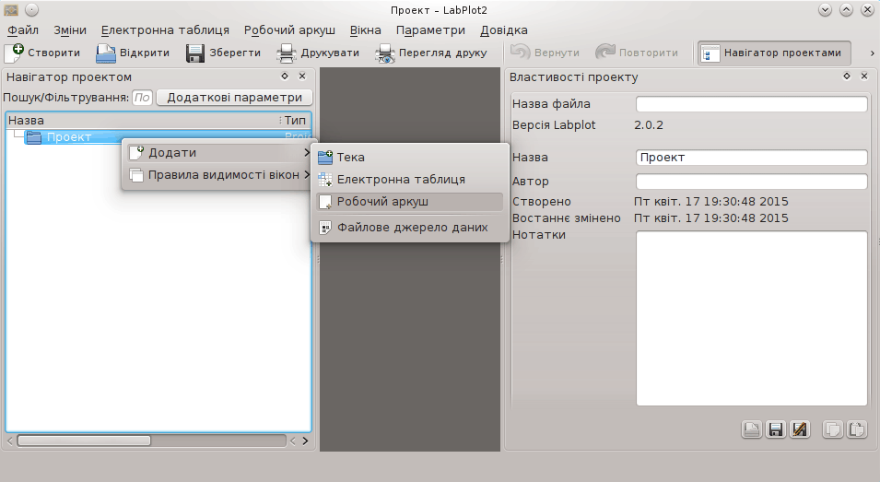Toggle the Навігатор проектами toolbar button
The width and height of the screenshot is (880, 482).
coord(774,53)
